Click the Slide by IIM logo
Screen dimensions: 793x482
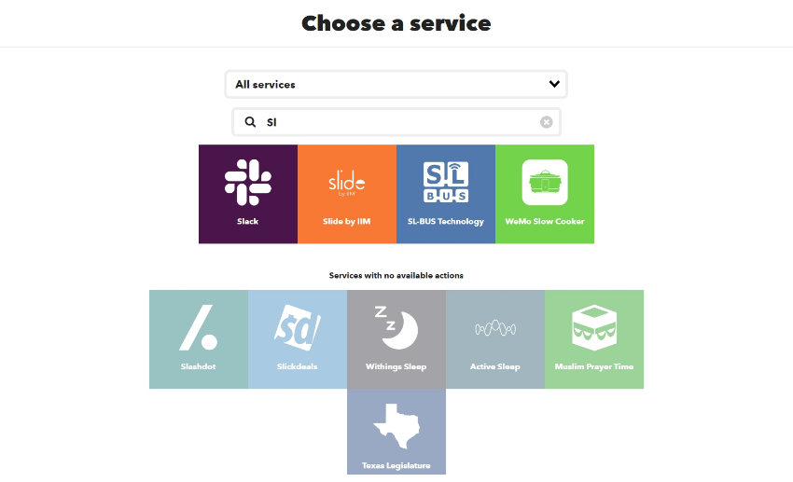(347, 183)
